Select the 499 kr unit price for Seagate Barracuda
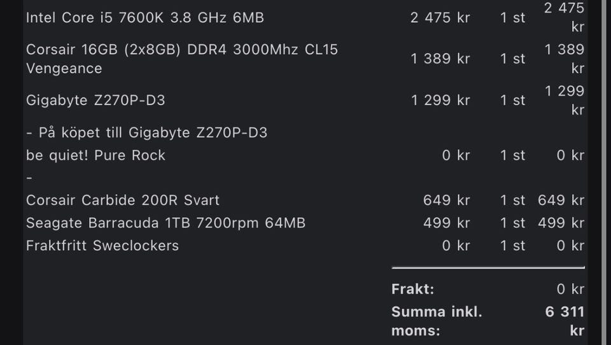611x345 pixels. 446,223
